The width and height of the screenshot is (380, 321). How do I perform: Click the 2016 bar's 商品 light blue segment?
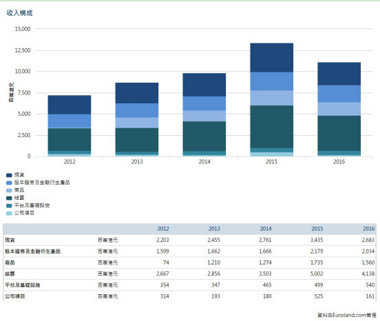coord(339,109)
